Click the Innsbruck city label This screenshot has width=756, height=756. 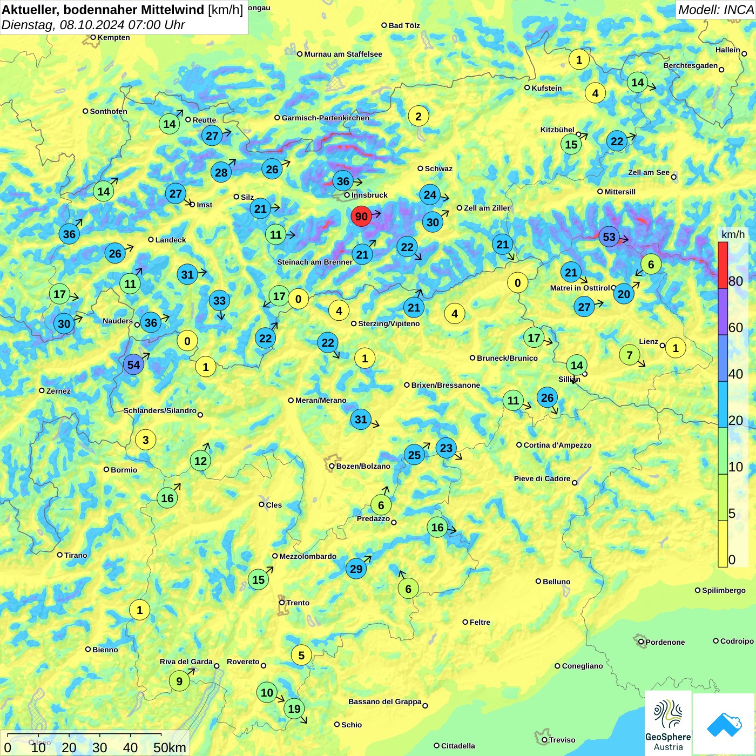369,195
